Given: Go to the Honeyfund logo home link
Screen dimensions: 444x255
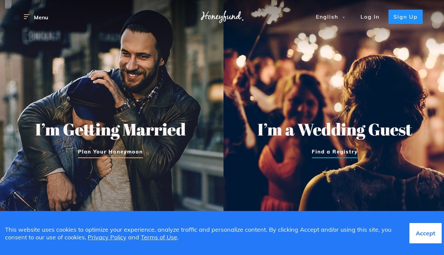Looking at the screenshot, I should coord(222,17).
